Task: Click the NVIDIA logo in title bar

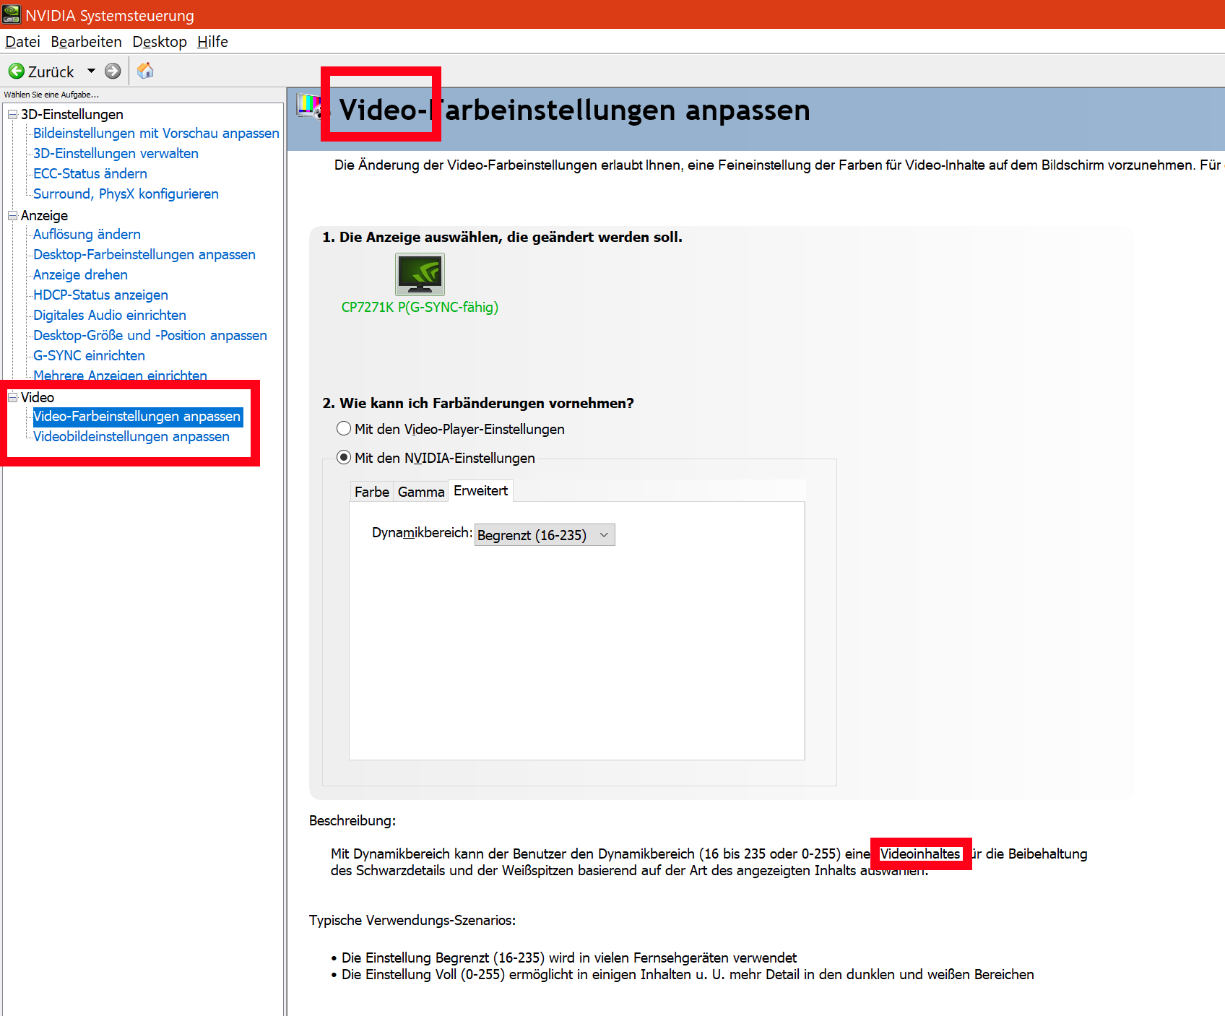Action: point(11,14)
